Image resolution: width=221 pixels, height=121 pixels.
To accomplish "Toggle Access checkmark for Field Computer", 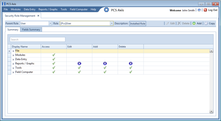I will tap(54, 72).
